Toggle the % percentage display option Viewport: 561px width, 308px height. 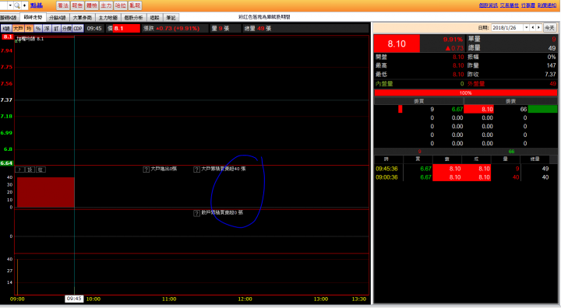(x=38, y=29)
